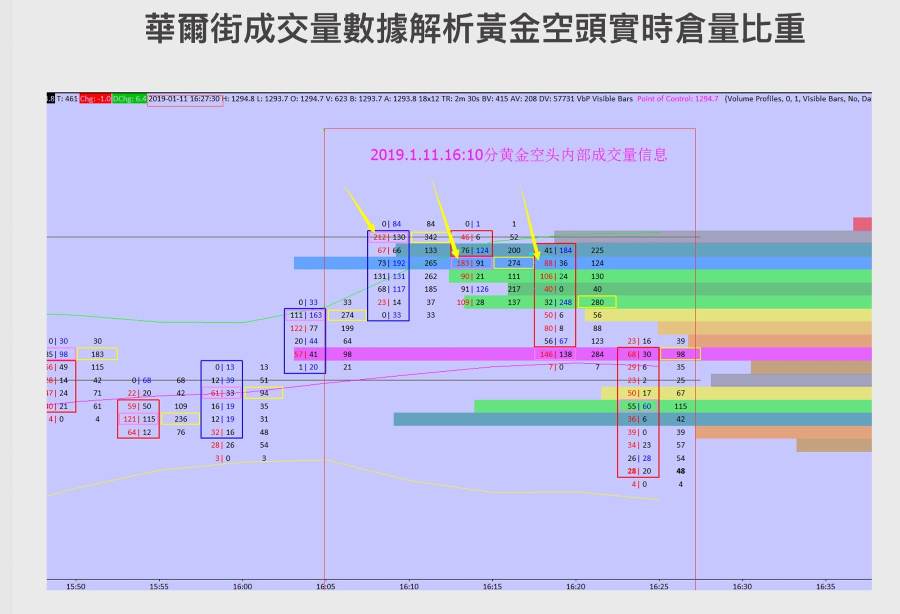Click the red square at top-right of chart
Screen dimensions: 900x614
point(862,224)
